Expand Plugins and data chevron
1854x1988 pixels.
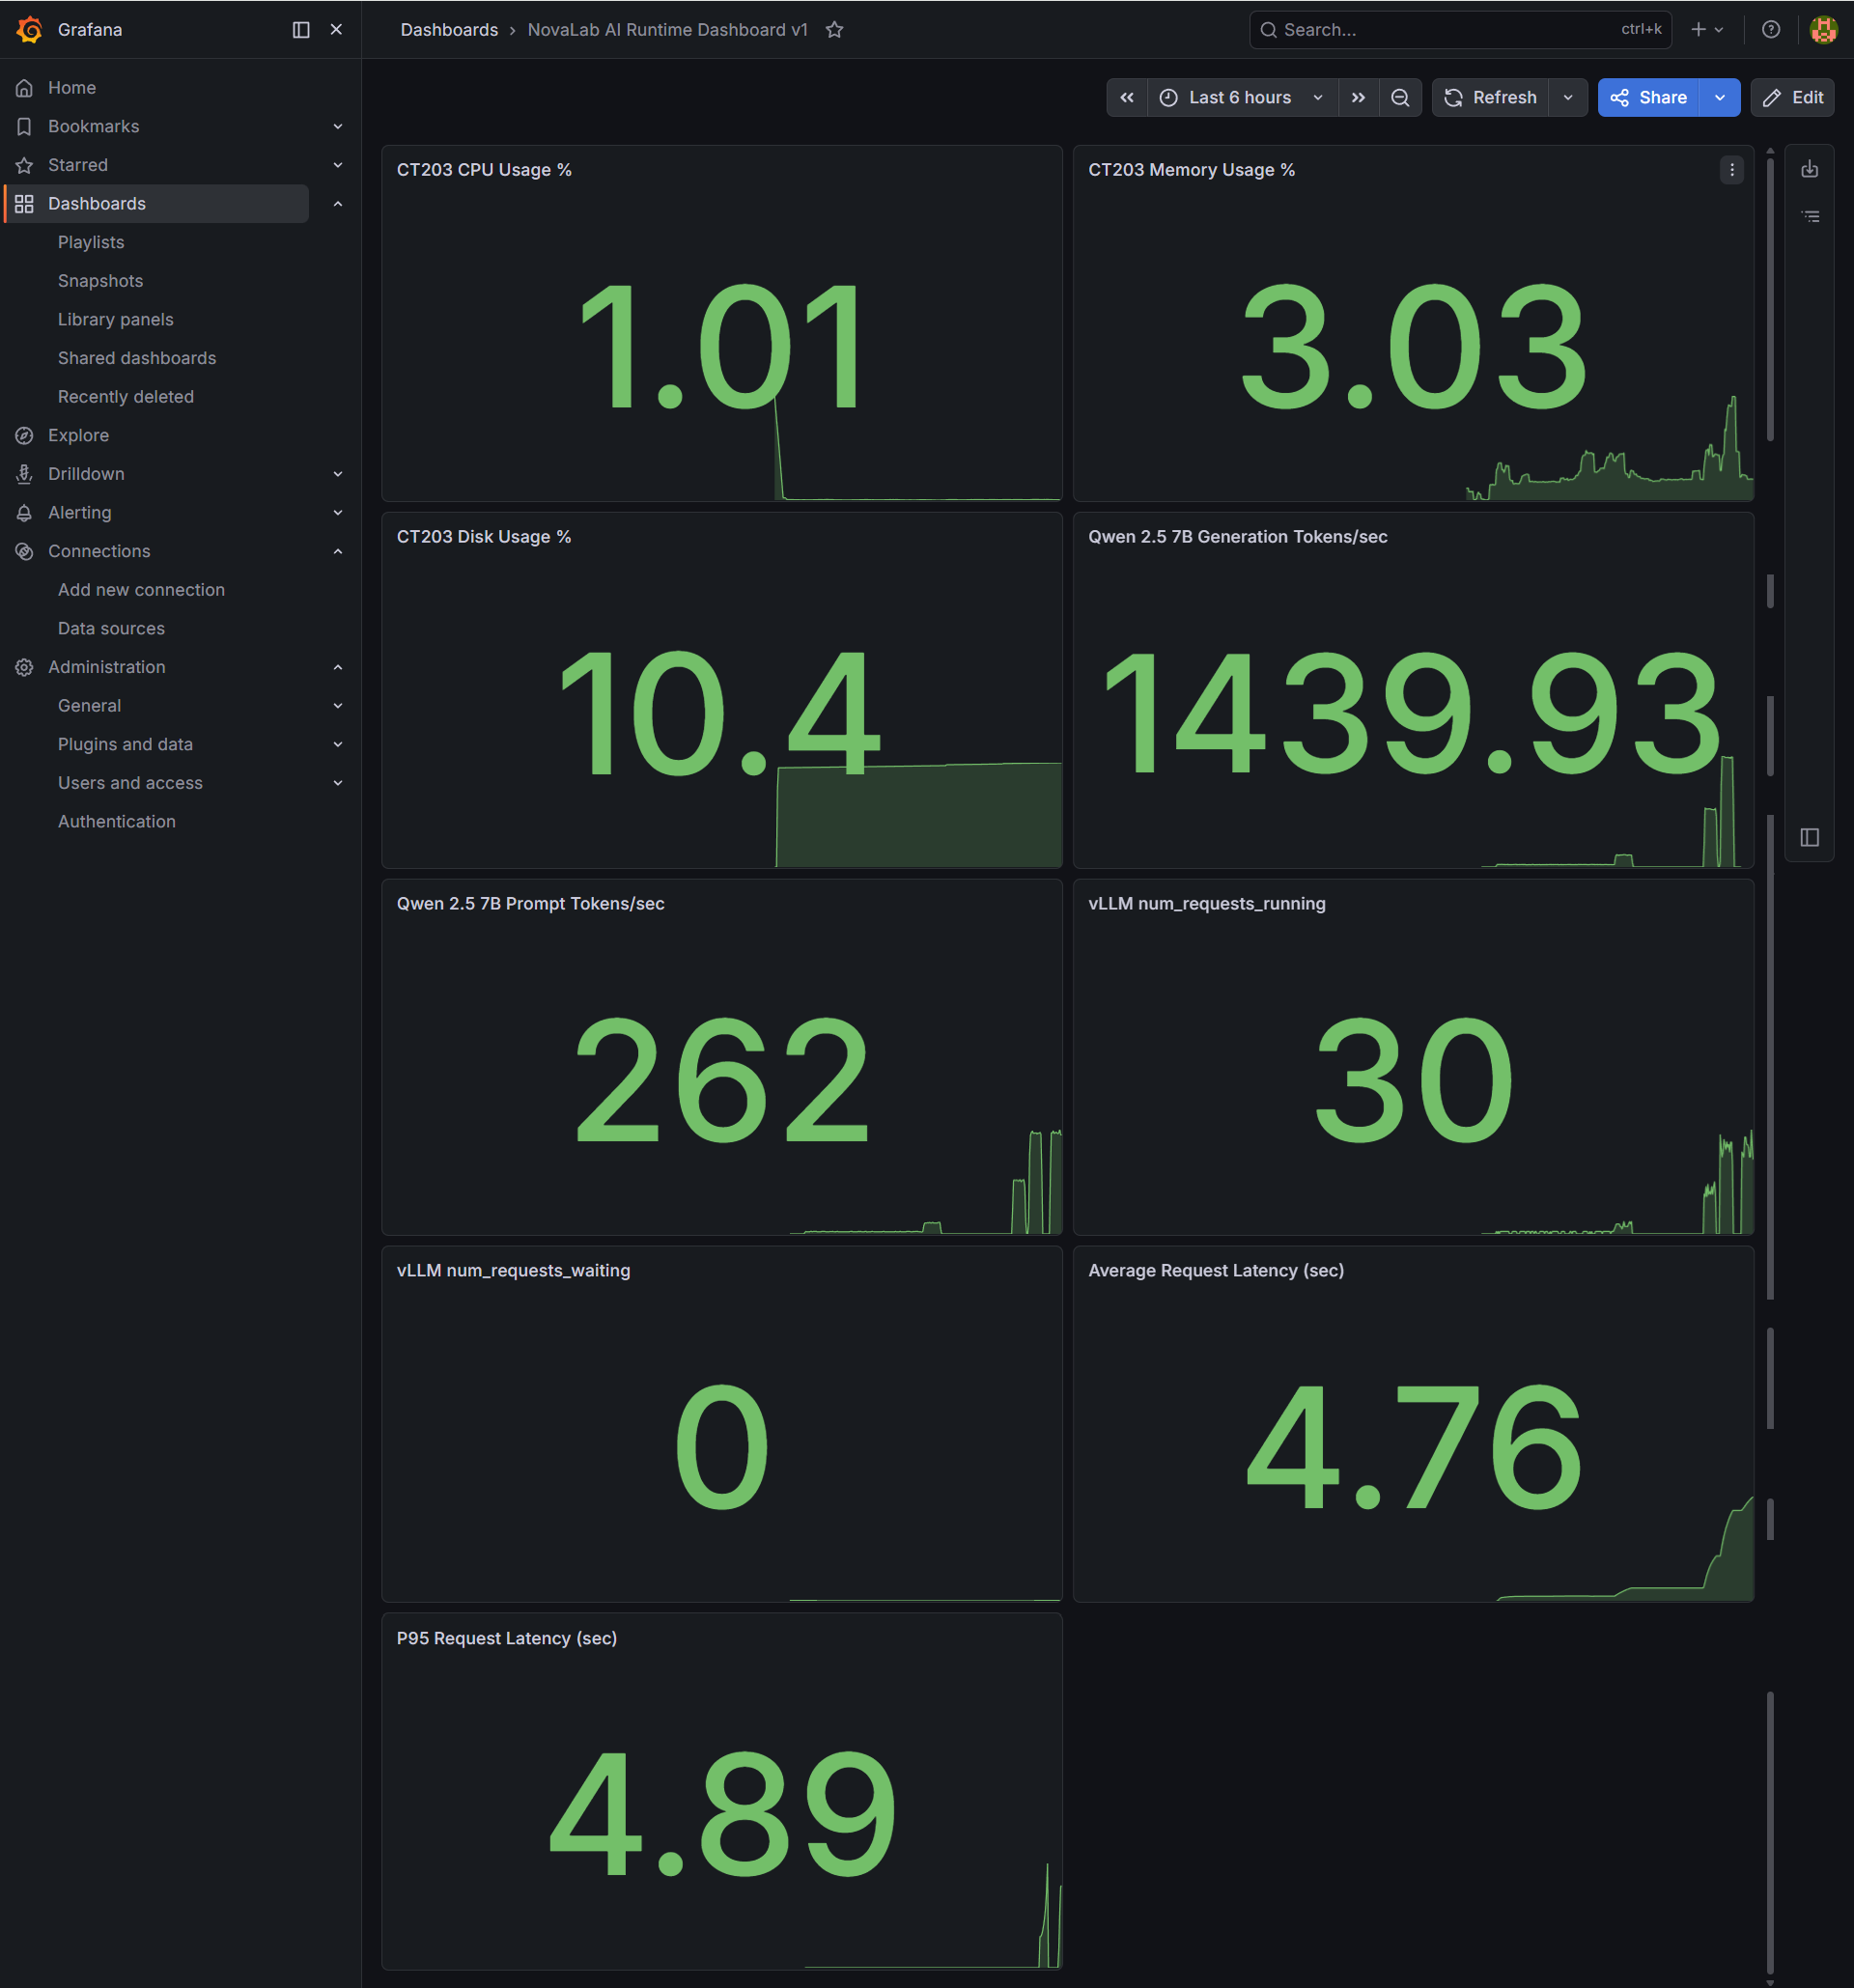coord(338,745)
